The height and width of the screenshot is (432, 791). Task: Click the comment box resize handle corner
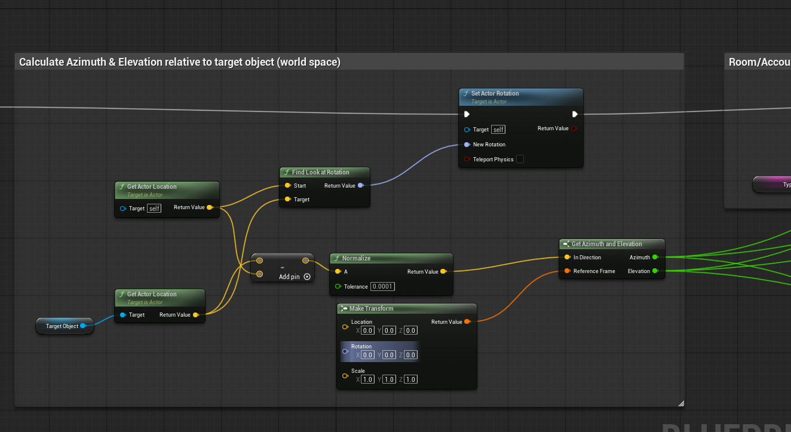tap(680, 403)
